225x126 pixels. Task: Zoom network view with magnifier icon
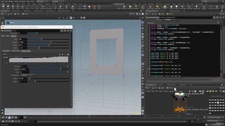tap(221, 91)
